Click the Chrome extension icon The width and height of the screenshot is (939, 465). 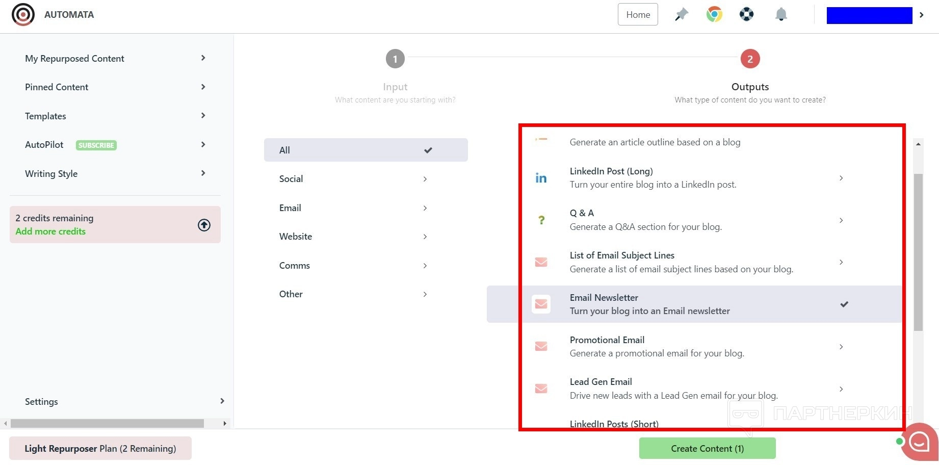[x=714, y=14]
